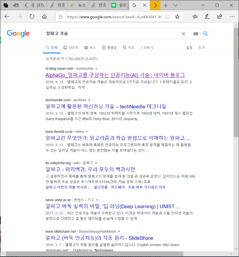The width and height of the screenshot is (239, 257).
Task: Expand ko.wikipedia.org result options arrow
Action: [96, 163]
